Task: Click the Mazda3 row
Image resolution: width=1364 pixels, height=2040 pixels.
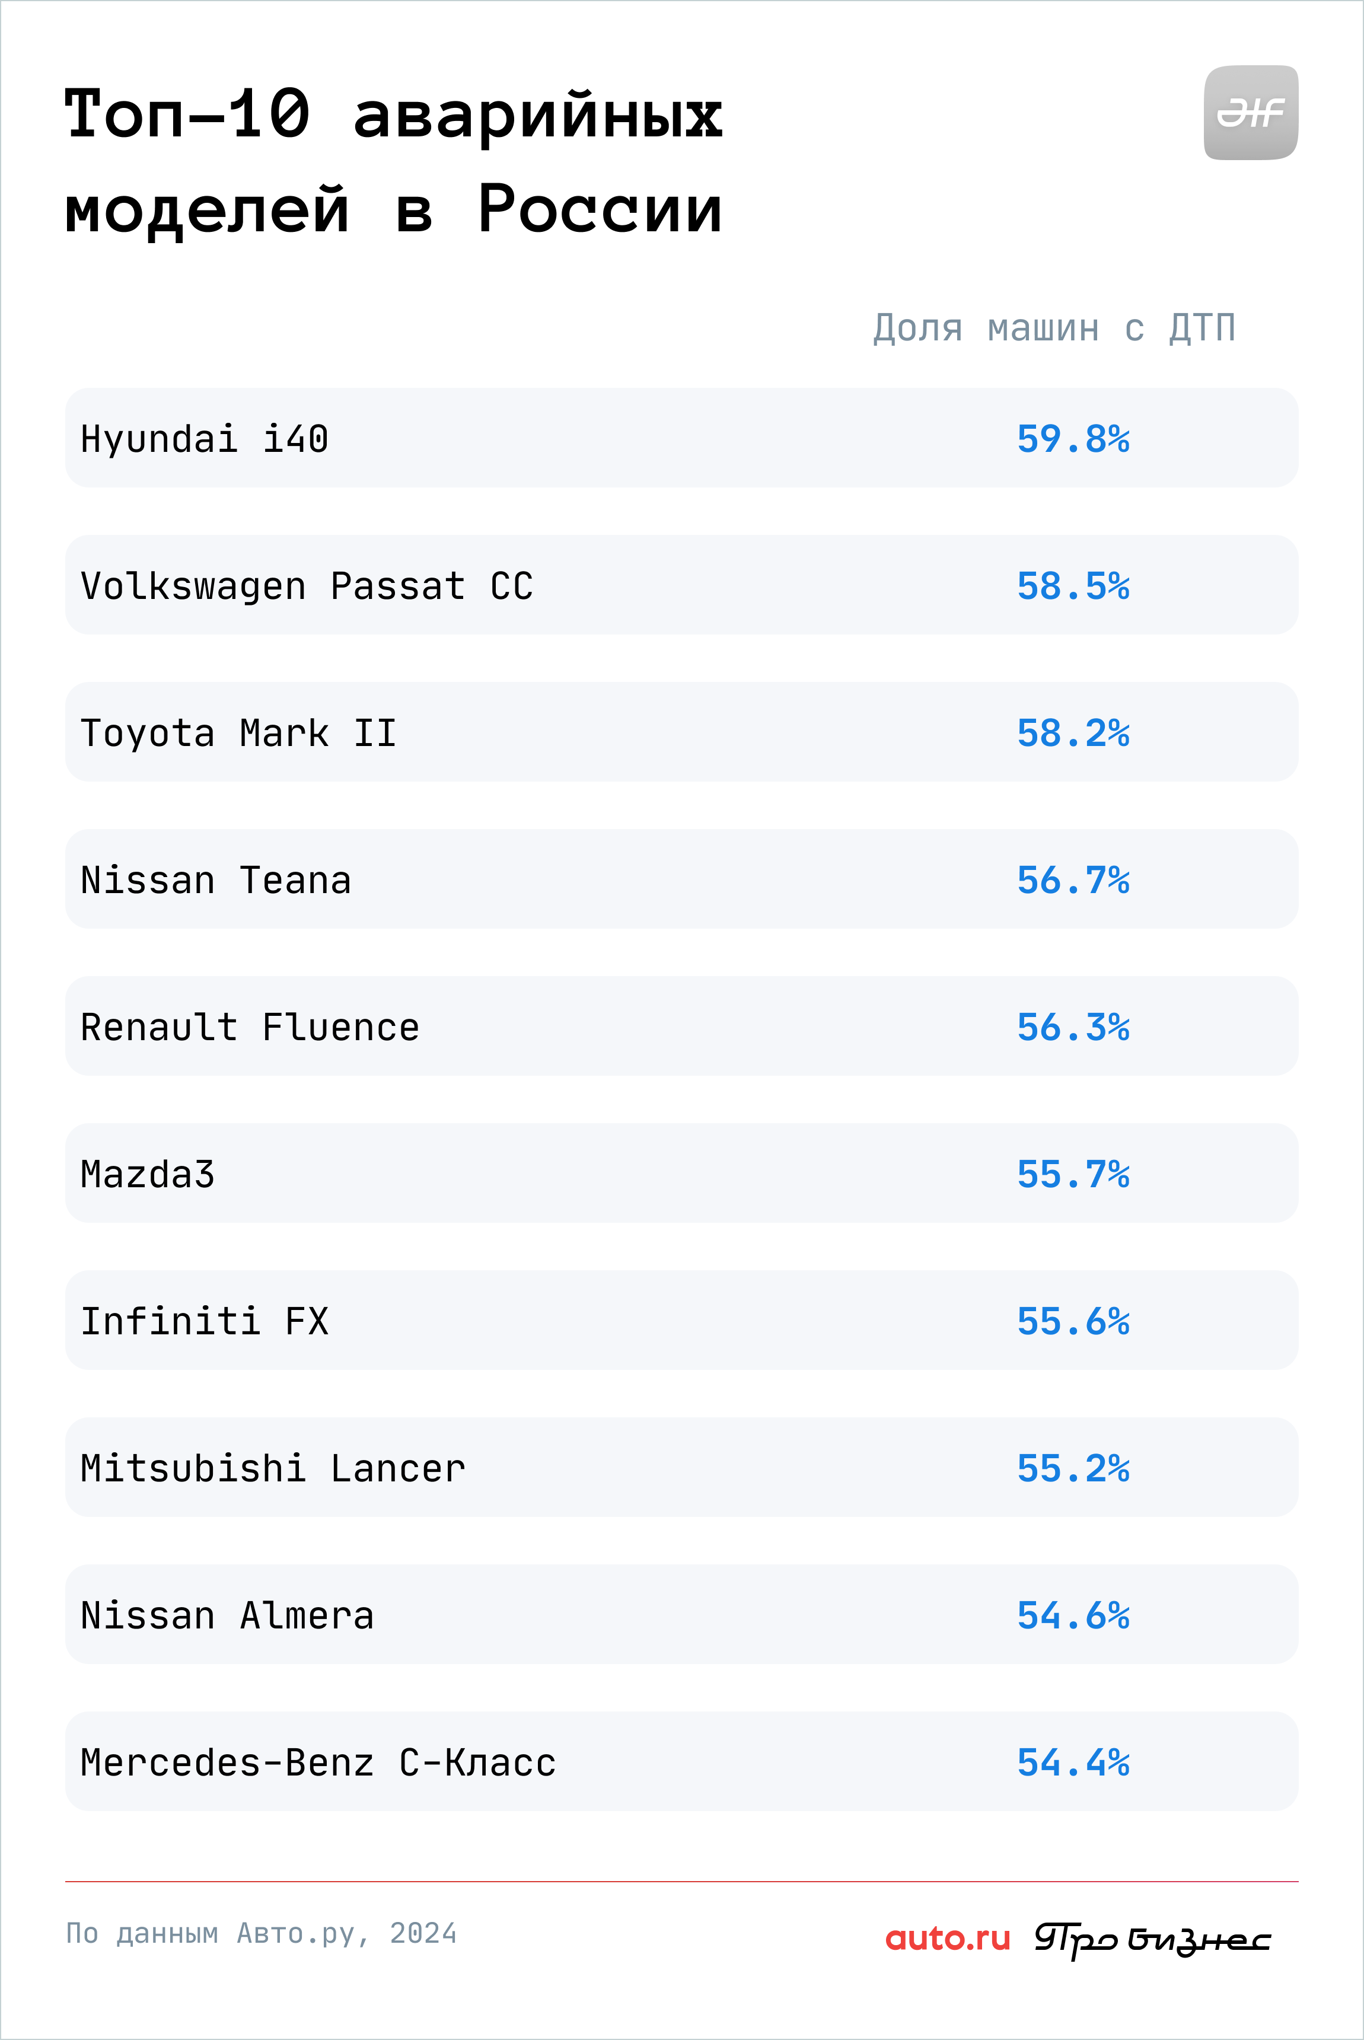Action: click(681, 1172)
